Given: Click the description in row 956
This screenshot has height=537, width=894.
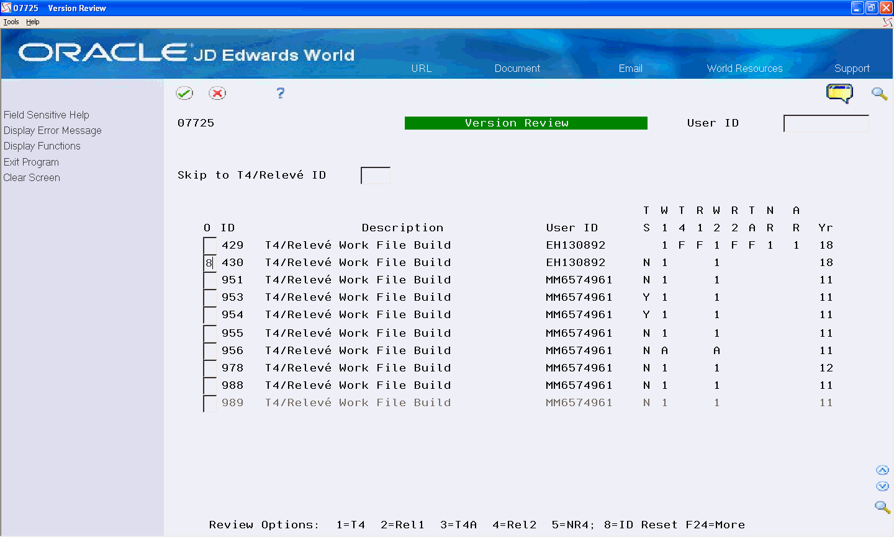Looking at the screenshot, I should click(358, 350).
